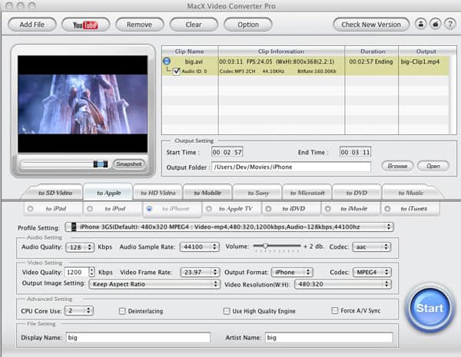The width and height of the screenshot is (461, 357).
Task: Click the Output Folder path field
Action: 291,167
